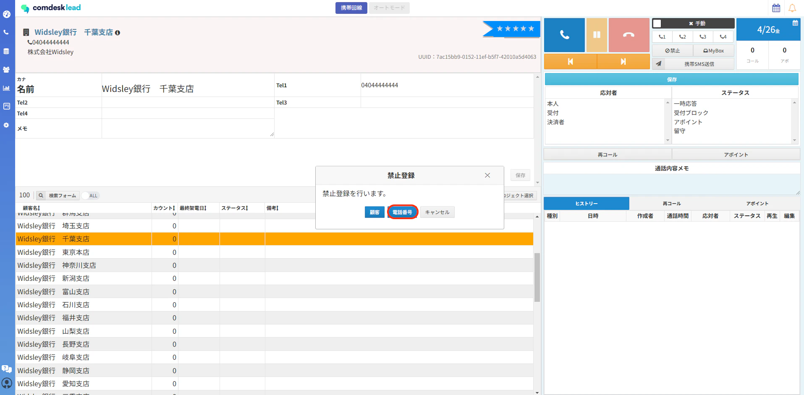Open the user profile avatar icon
The height and width of the screenshot is (395, 804).
pyautogui.click(x=7, y=383)
